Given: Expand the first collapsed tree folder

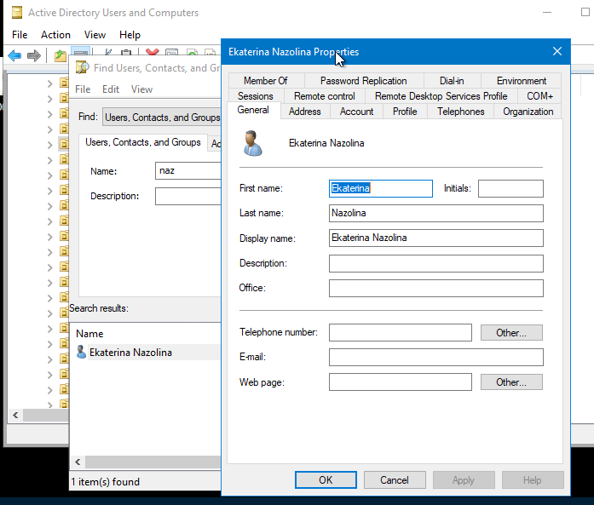Looking at the screenshot, I should [x=49, y=83].
